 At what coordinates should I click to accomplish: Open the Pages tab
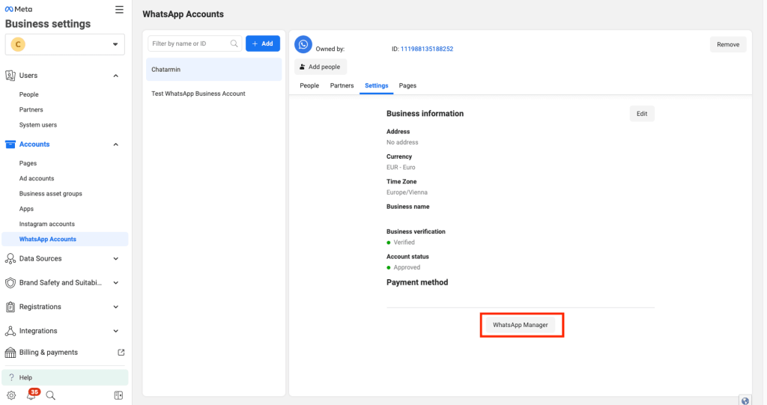point(407,85)
